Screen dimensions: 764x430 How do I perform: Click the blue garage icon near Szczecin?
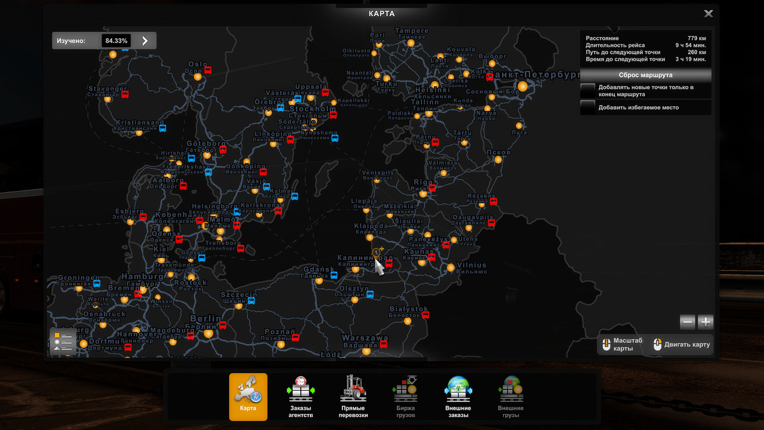(x=251, y=300)
